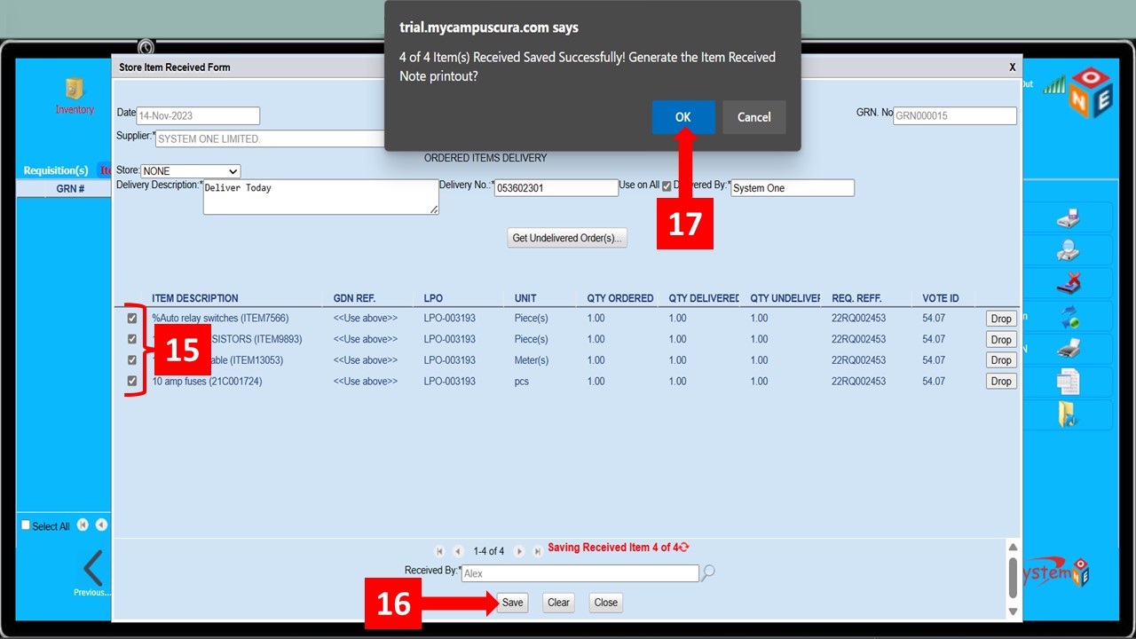Drop the 10 amp fuses row
This screenshot has width=1136, height=639.
(1000, 382)
